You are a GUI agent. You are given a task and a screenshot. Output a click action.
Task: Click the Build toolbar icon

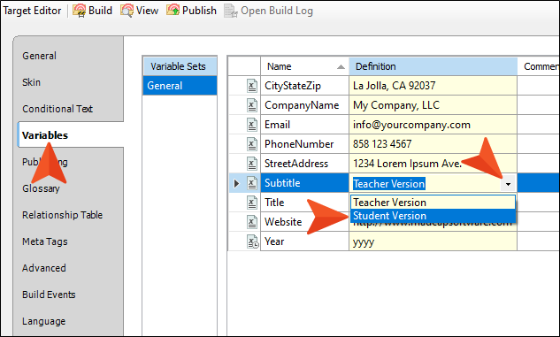click(x=80, y=11)
